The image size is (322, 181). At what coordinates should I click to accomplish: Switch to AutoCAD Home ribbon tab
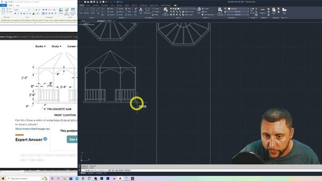pos(82,5)
